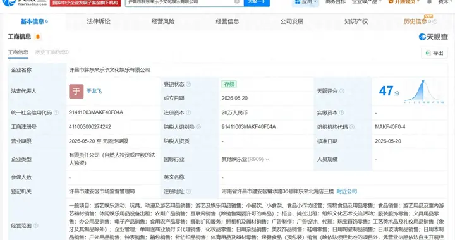
Task: Click the company name 许昌市胖东来乐予文化娱乐有限公司 cell
Action: tap(110, 70)
